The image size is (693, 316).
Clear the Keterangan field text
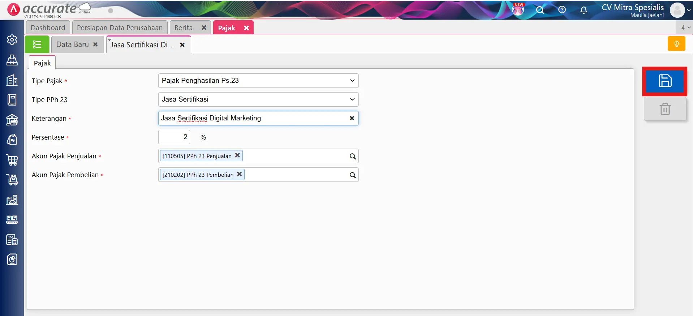coord(352,118)
